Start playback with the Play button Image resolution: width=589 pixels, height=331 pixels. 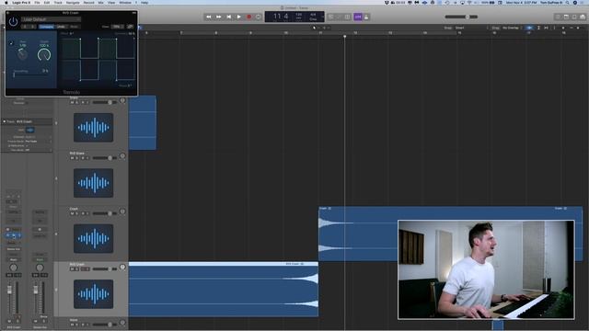pyautogui.click(x=239, y=17)
